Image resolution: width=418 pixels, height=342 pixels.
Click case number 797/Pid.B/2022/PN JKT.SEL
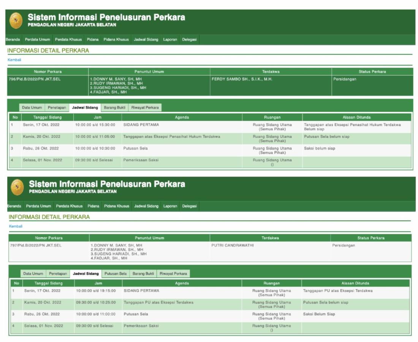pyautogui.click(x=36, y=245)
